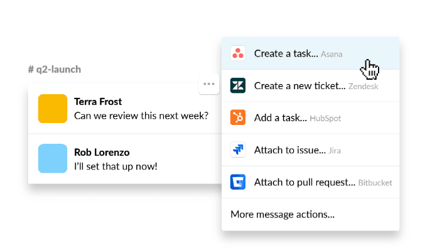Click the grey 'Asana' app label
The image size is (442, 248).
pos(331,54)
